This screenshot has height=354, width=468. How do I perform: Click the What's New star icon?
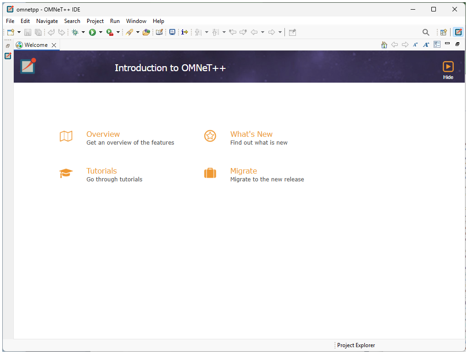point(210,136)
